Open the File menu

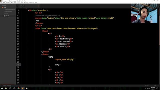[x=1, y=3]
